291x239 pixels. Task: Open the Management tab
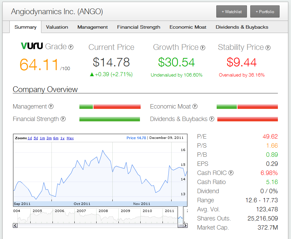(x=93, y=27)
